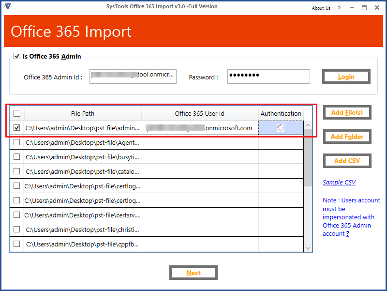Screen dimensions: 387x291
Task: Click the Office 365 Admin Id field
Action: [133, 77]
